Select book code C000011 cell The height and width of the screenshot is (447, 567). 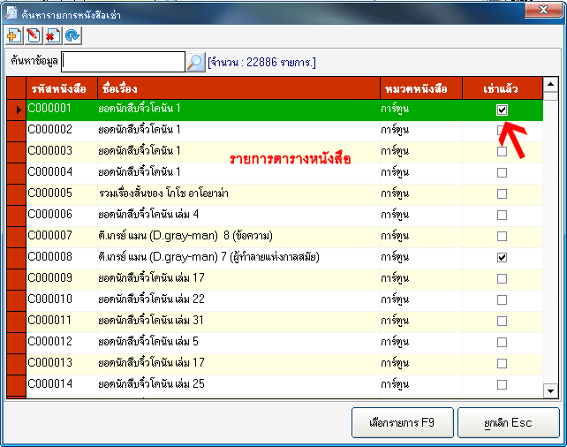coord(62,322)
